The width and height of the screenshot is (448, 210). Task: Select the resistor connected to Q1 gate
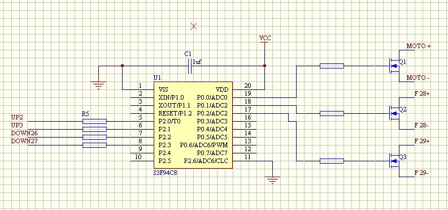[332, 66]
